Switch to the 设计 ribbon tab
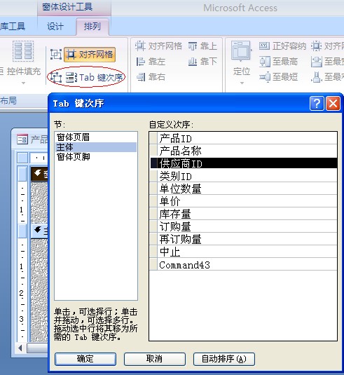This screenshot has height=375, width=344. click(55, 27)
